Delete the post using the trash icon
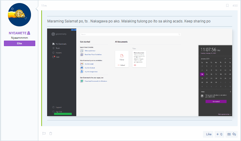 click(x=50, y=133)
